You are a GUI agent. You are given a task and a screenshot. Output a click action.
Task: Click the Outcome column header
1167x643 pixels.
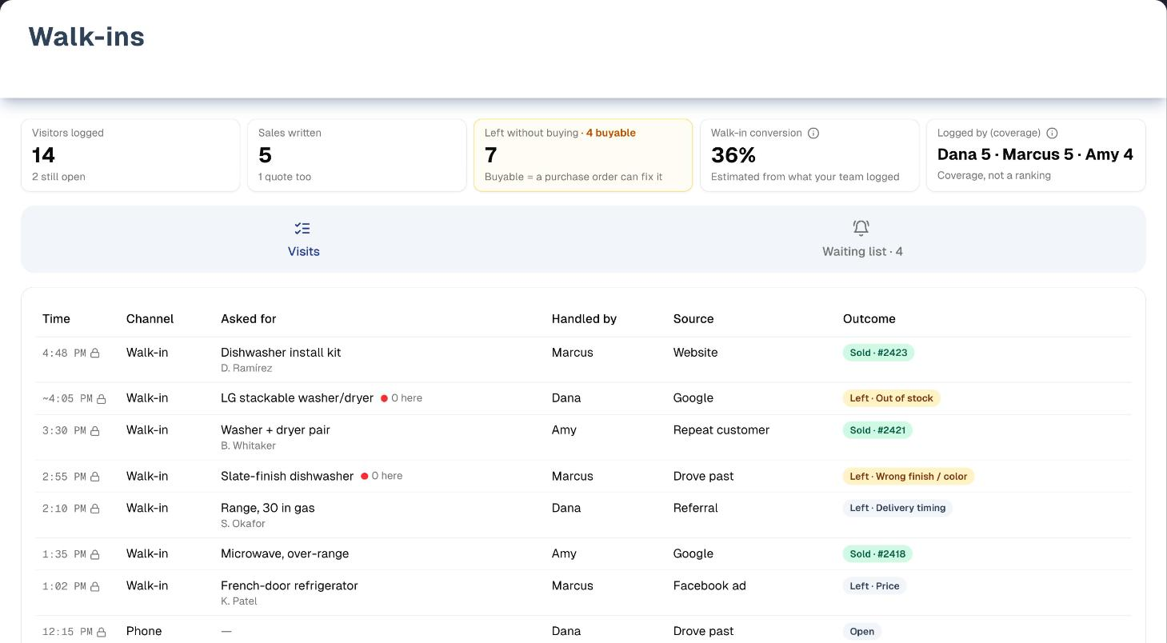point(869,319)
